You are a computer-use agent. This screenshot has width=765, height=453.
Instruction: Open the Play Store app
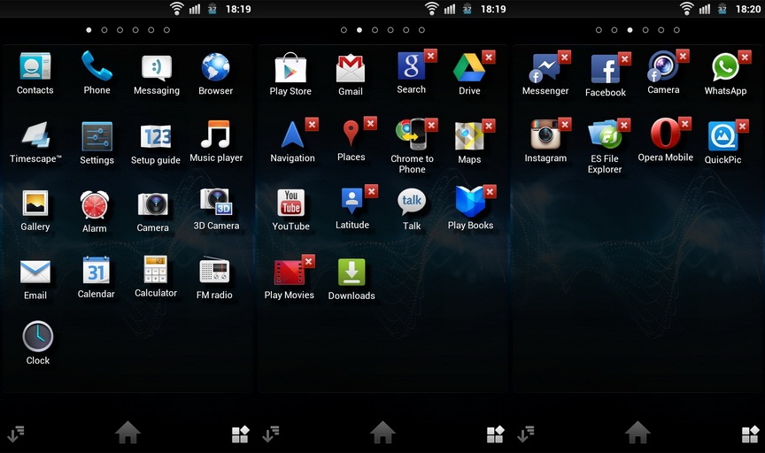point(290,68)
